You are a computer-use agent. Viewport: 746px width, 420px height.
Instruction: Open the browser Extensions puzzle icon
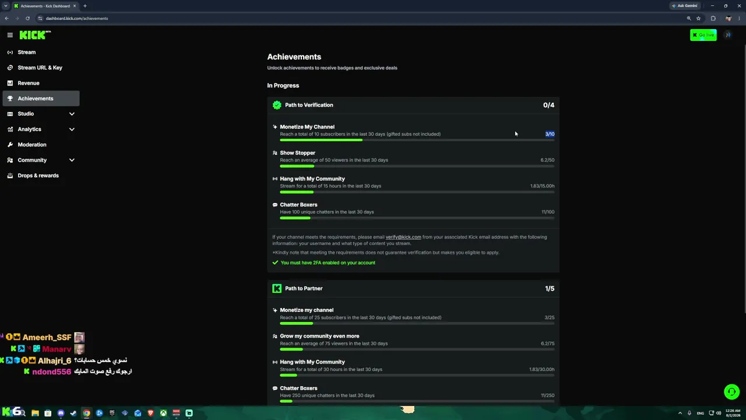[x=713, y=18]
